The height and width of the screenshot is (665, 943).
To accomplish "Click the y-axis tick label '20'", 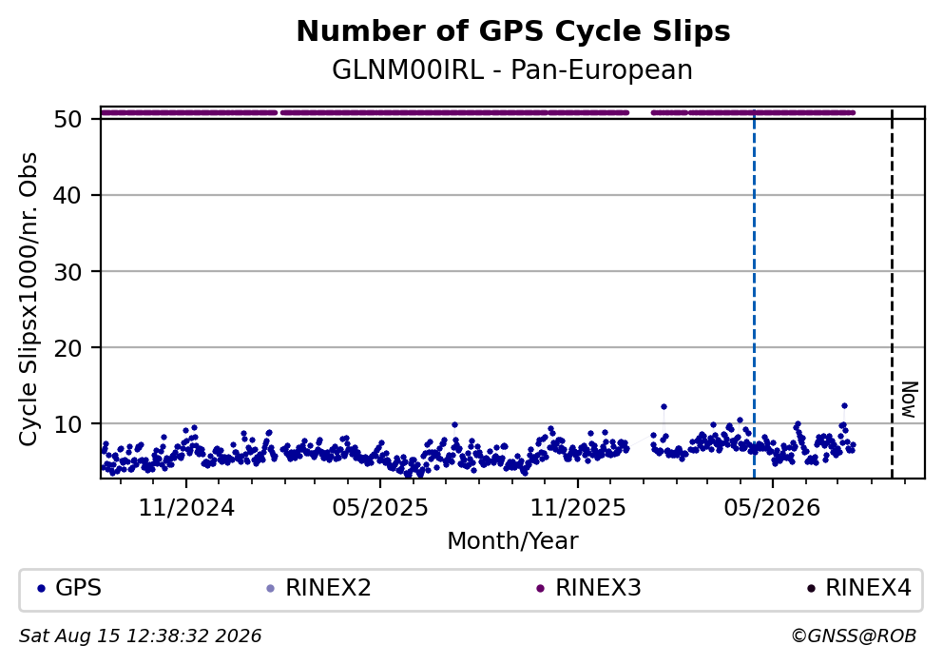I will tap(67, 348).
